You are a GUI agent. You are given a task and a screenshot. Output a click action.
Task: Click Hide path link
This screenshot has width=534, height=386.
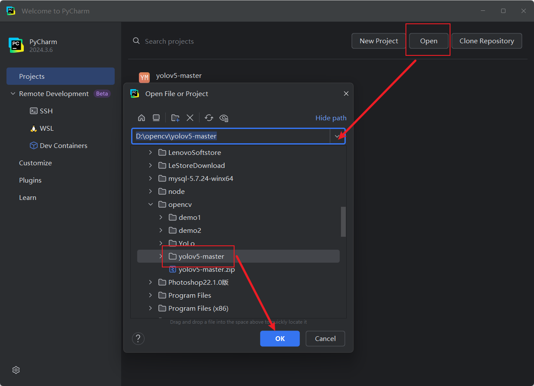click(x=331, y=118)
